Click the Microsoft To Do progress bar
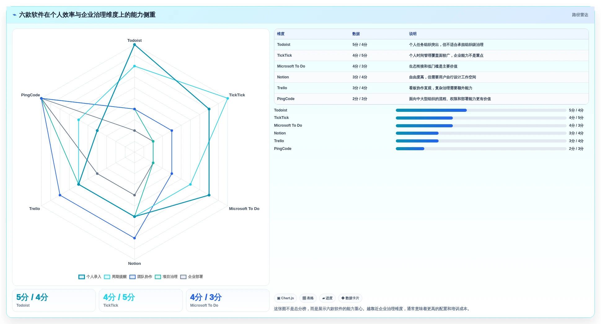 point(481,126)
